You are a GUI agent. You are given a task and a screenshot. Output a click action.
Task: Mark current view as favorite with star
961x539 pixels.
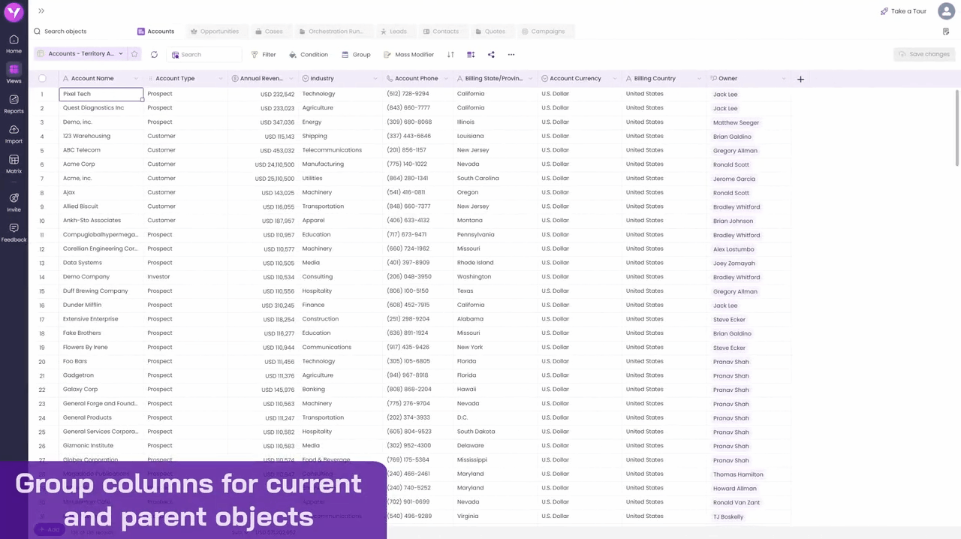pos(134,54)
